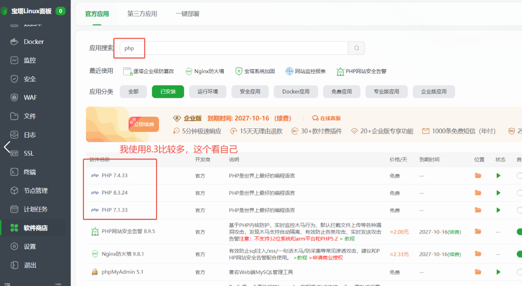Open recently used 堡塔企业级防篡改
522x286 pixels.
tap(148, 71)
